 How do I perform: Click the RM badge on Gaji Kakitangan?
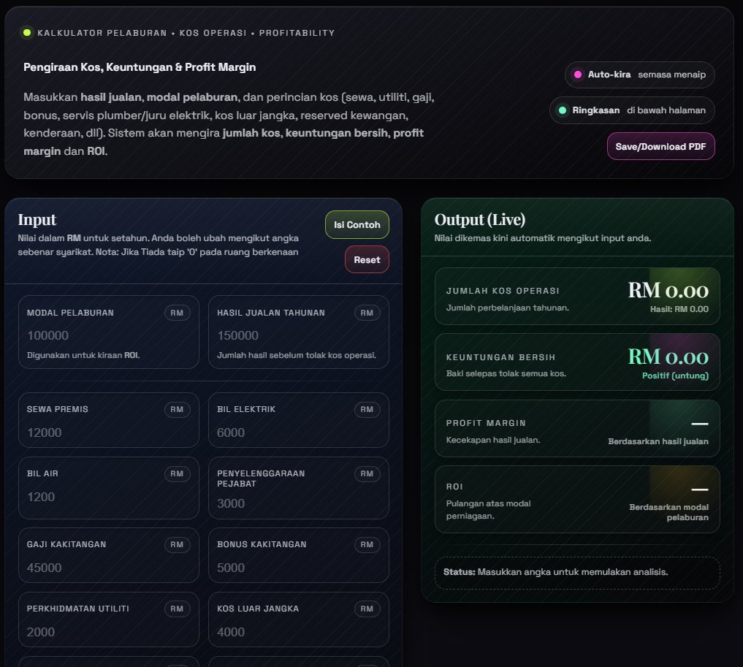click(x=178, y=544)
